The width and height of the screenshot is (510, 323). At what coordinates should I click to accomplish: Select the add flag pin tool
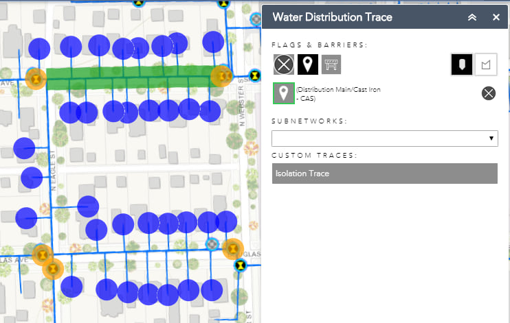tap(307, 64)
